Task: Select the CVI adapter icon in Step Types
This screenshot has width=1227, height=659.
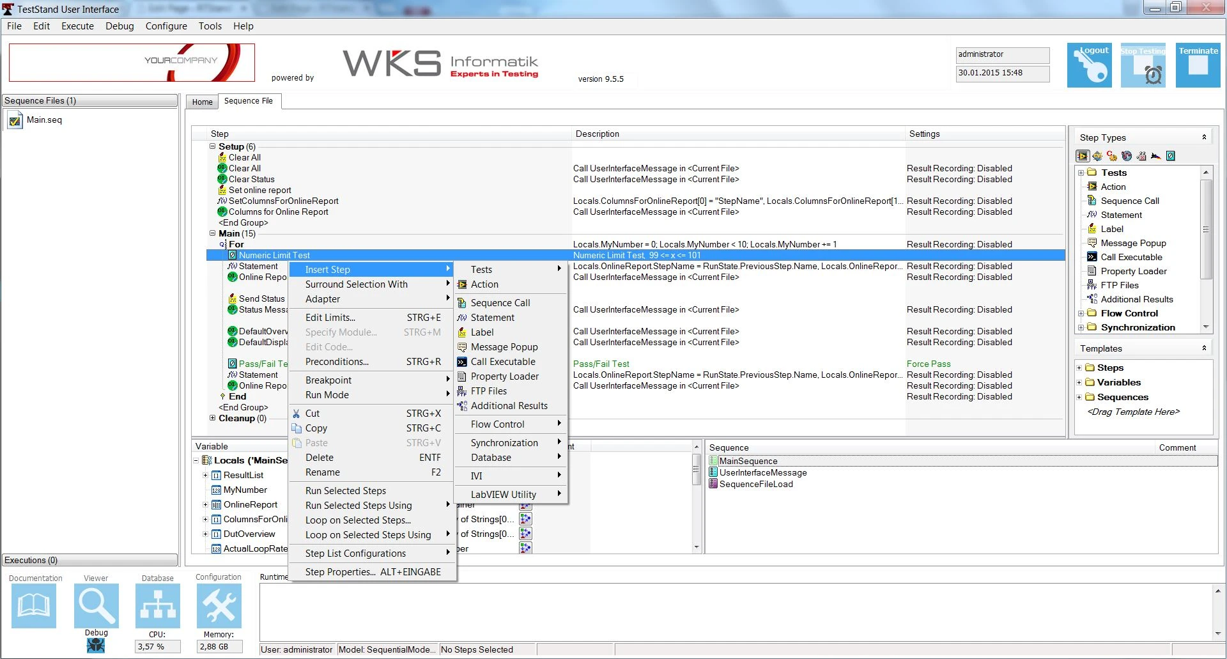Action: tap(1097, 156)
